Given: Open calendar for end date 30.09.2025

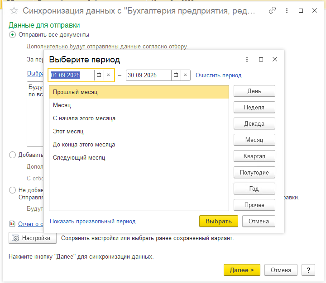Looking at the screenshot, I should point(176,75).
